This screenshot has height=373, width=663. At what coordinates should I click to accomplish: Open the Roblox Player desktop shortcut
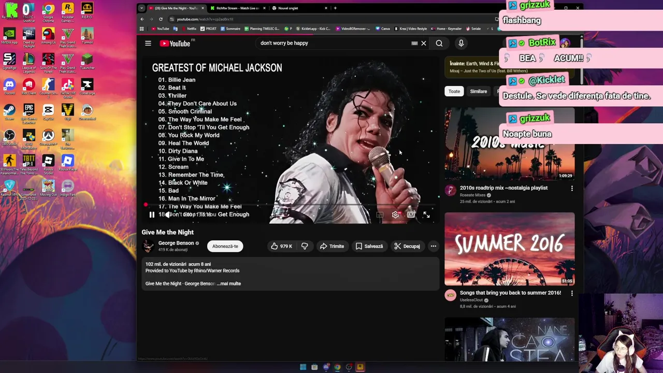[x=68, y=163]
